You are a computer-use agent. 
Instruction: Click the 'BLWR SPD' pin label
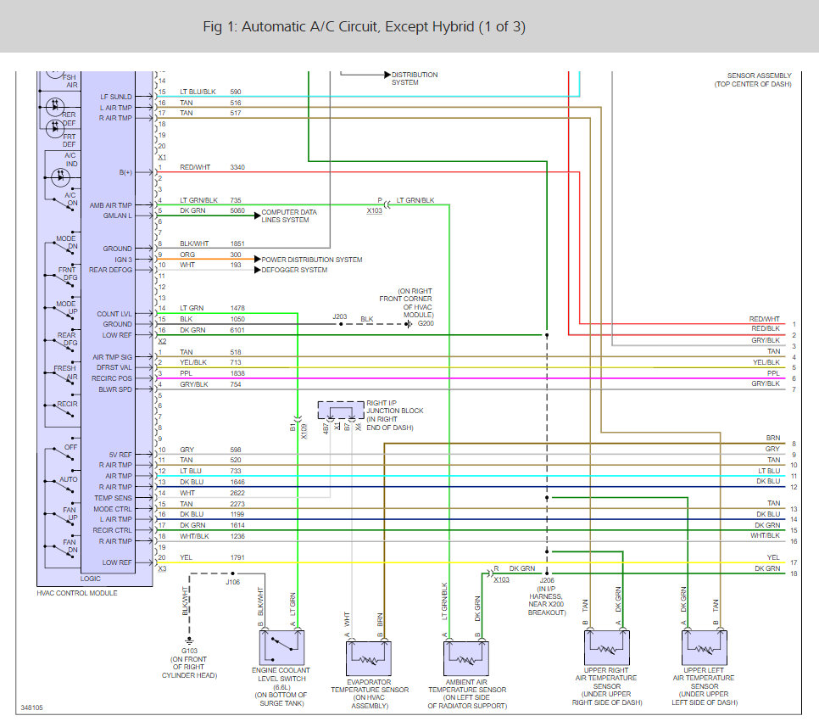(115, 389)
